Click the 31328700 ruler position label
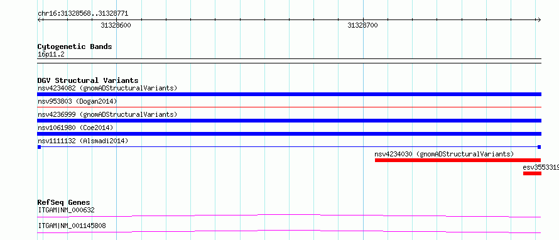The height and width of the screenshot is (240, 559). pyautogui.click(x=362, y=25)
